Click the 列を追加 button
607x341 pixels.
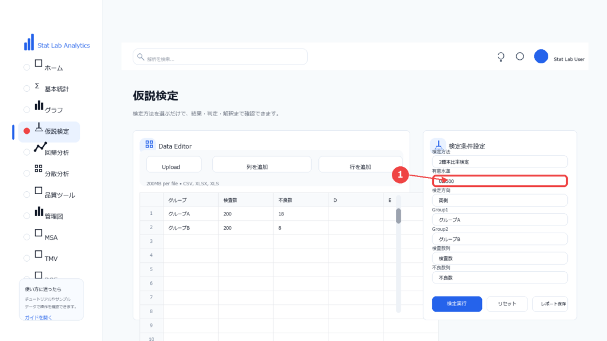pyautogui.click(x=261, y=165)
